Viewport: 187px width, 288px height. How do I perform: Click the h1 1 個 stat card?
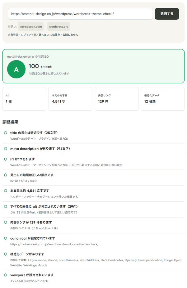click(x=24, y=99)
